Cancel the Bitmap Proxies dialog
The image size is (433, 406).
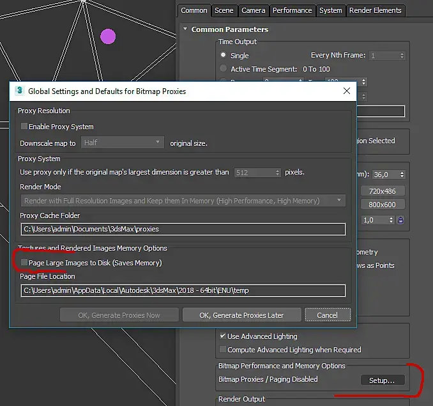(x=328, y=315)
